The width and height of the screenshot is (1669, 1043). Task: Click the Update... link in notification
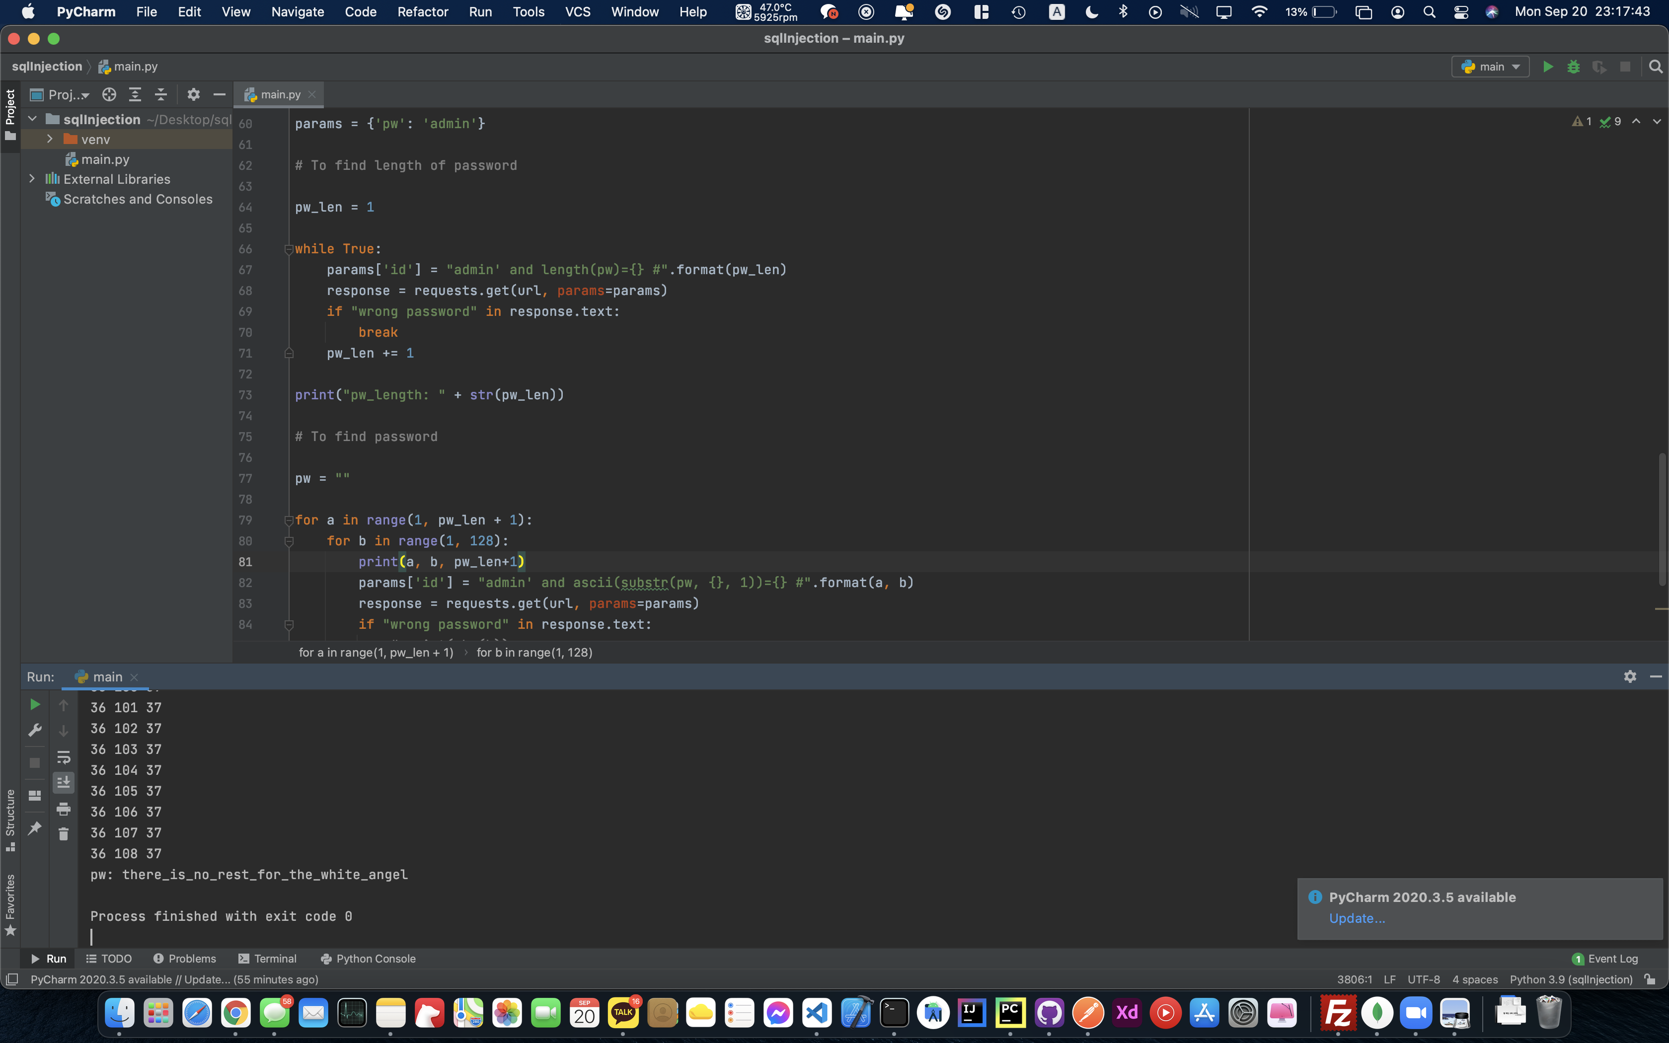1356,918
